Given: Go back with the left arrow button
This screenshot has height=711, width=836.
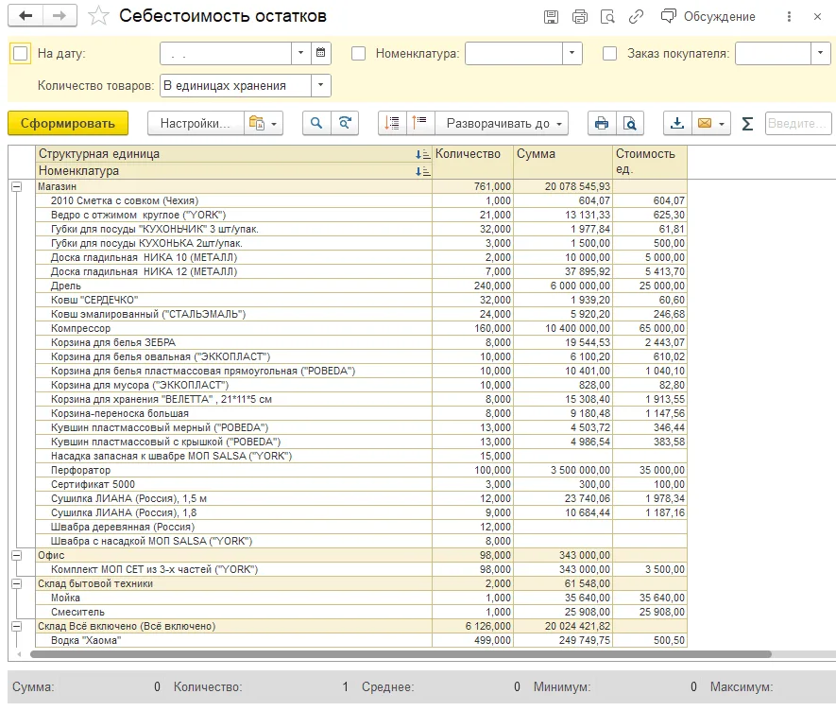Looking at the screenshot, I should (x=26, y=16).
